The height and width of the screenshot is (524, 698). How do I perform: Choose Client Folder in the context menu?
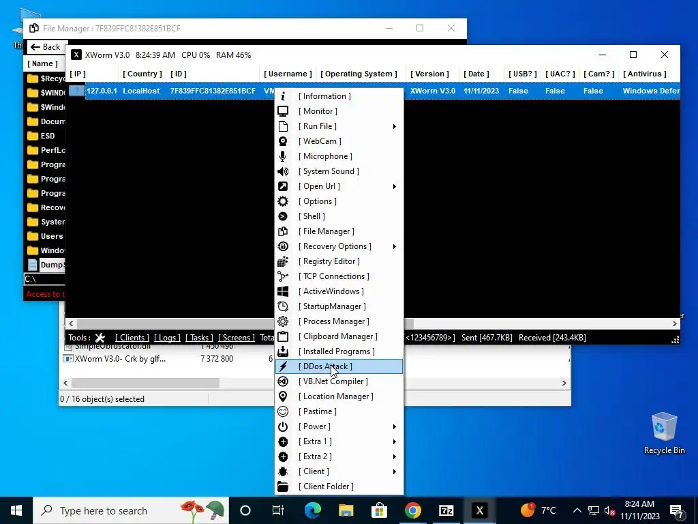pos(339,486)
